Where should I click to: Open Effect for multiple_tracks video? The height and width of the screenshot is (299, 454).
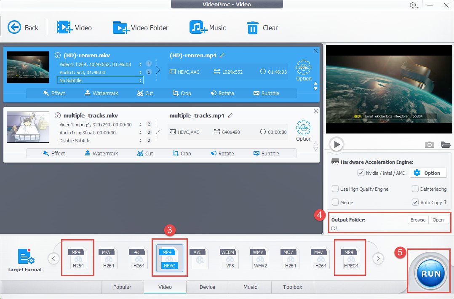pos(54,153)
